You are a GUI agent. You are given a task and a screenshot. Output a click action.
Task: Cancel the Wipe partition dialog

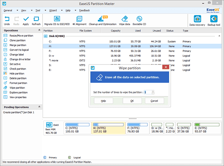pos(154,101)
